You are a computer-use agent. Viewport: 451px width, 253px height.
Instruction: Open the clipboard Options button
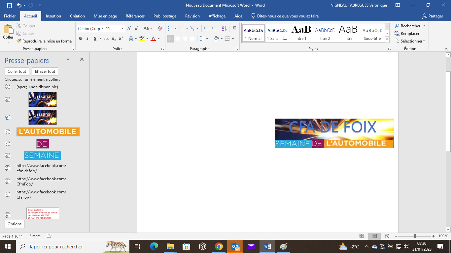pyautogui.click(x=15, y=224)
